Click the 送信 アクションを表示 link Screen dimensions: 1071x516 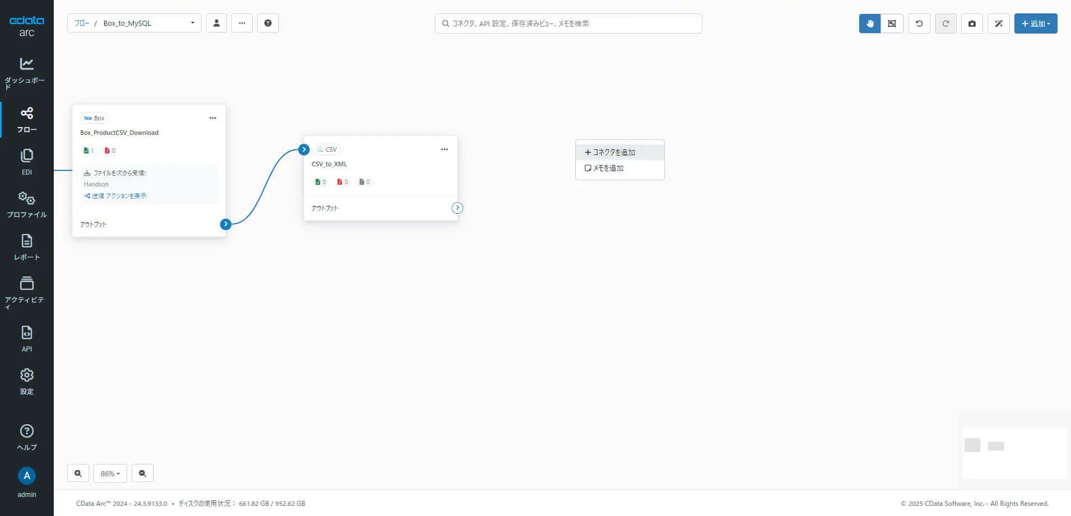115,196
